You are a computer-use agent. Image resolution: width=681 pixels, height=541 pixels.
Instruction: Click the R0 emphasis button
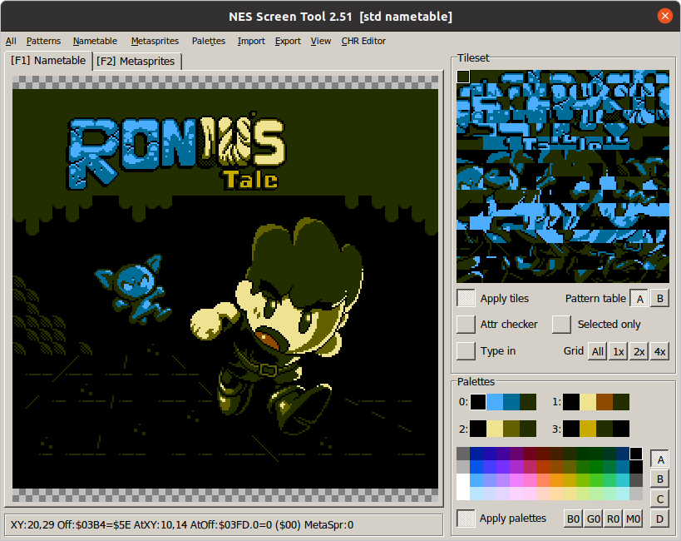614,519
